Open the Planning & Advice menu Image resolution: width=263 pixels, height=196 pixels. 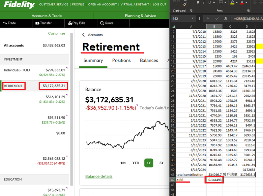(140, 16)
